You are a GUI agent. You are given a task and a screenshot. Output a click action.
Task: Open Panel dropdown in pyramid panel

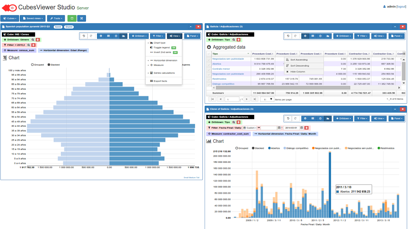pyautogui.click(x=192, y=36)
